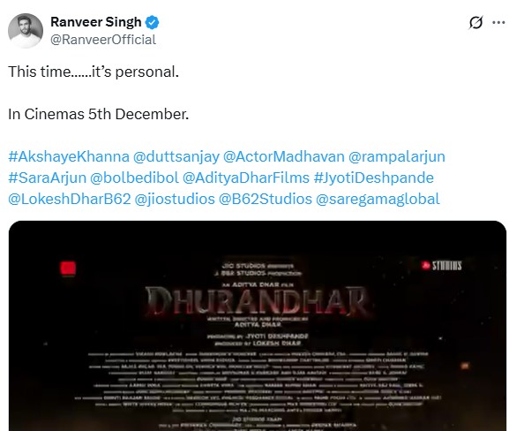Screen dimensions: 509x431
Task: Visit the @duttsanjay mention
Action: tap(176, 156)
